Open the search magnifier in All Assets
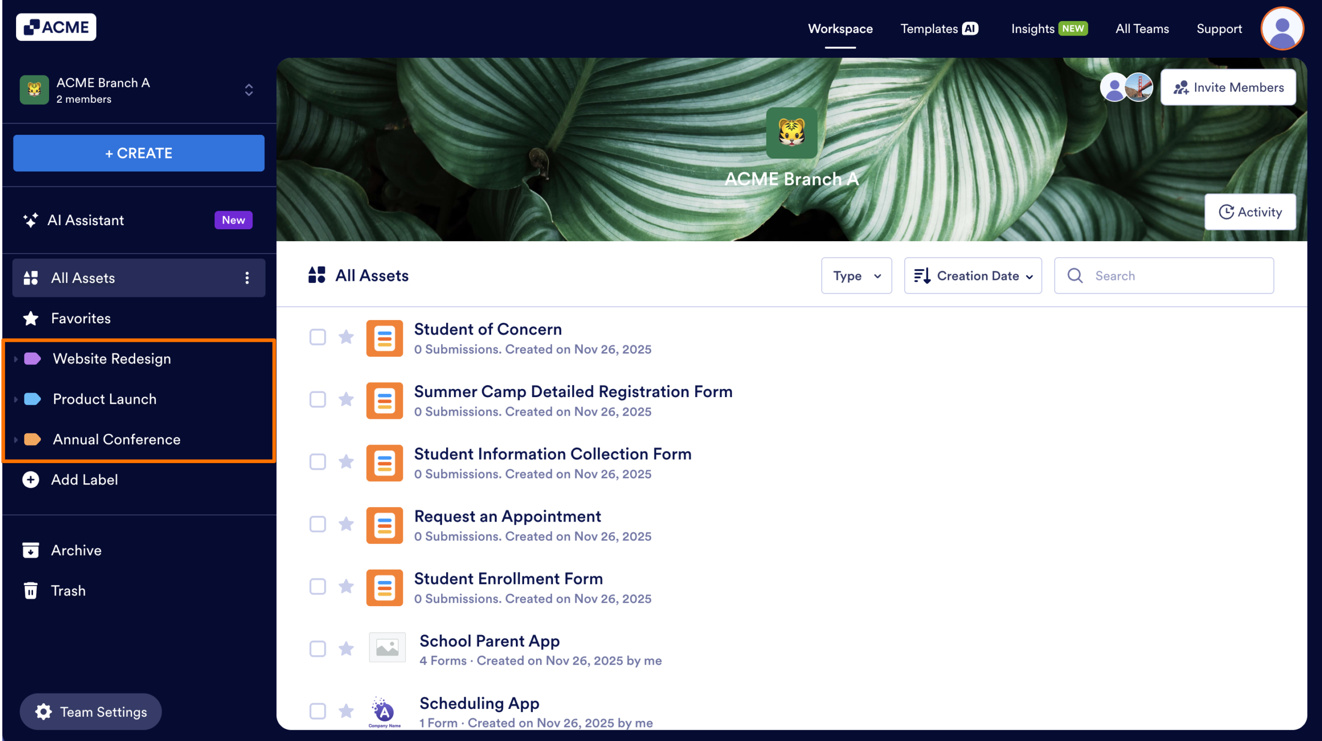 pos(1075,275)
